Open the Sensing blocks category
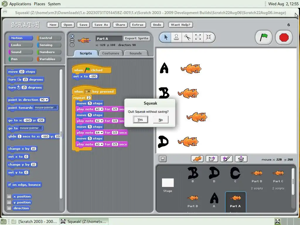 coord(49,45)
